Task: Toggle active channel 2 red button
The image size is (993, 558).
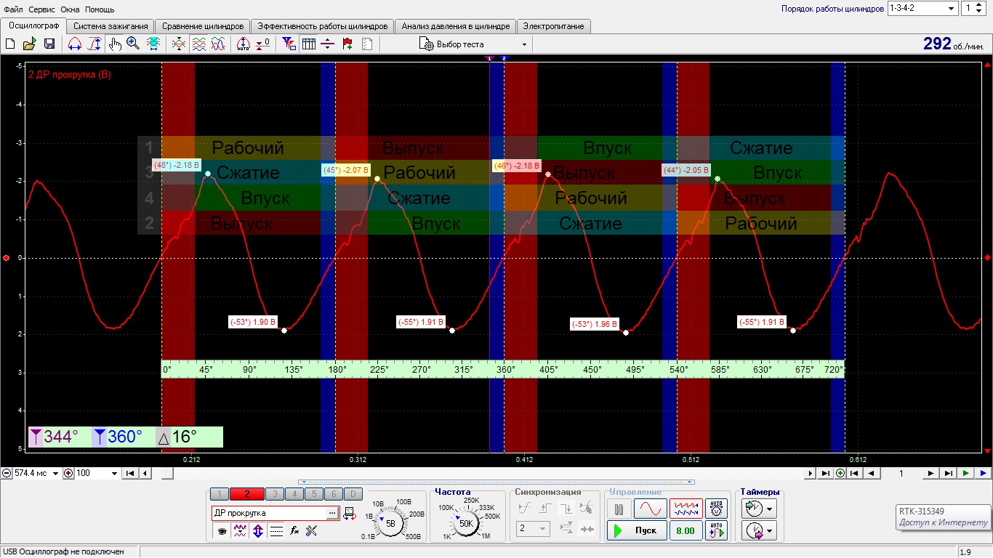Action: [x=247, y=494]
